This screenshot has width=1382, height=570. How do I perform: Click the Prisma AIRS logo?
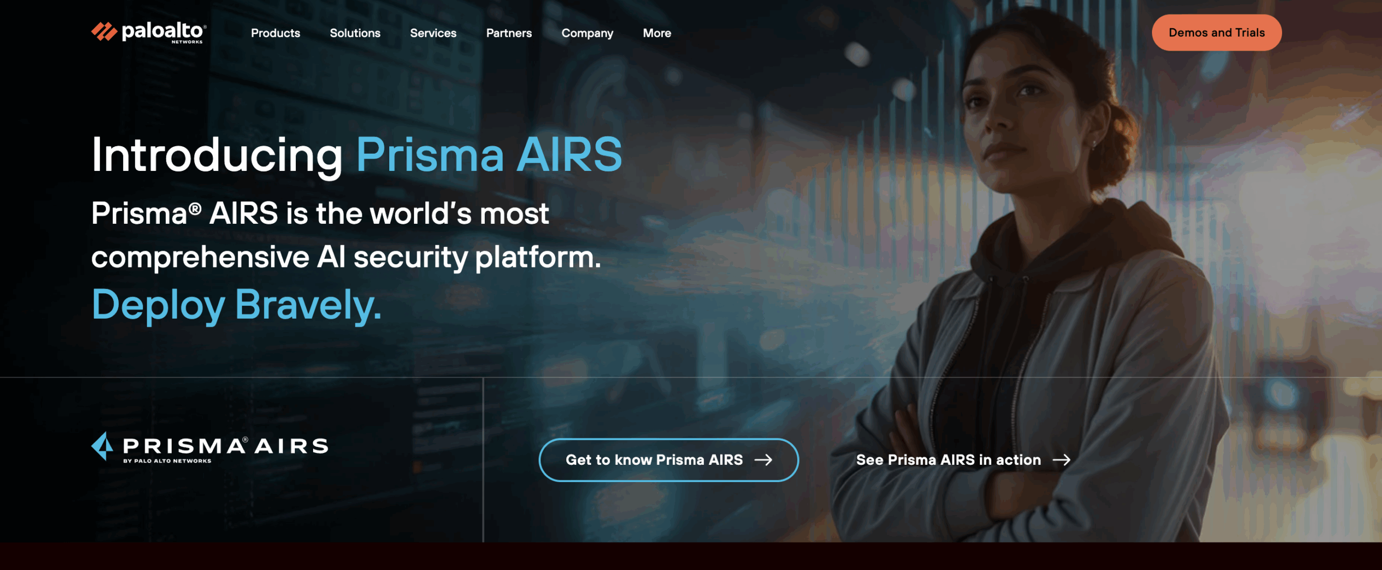(x=209, y=447)
